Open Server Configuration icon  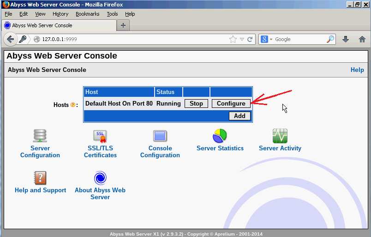(x=40, y=136)
